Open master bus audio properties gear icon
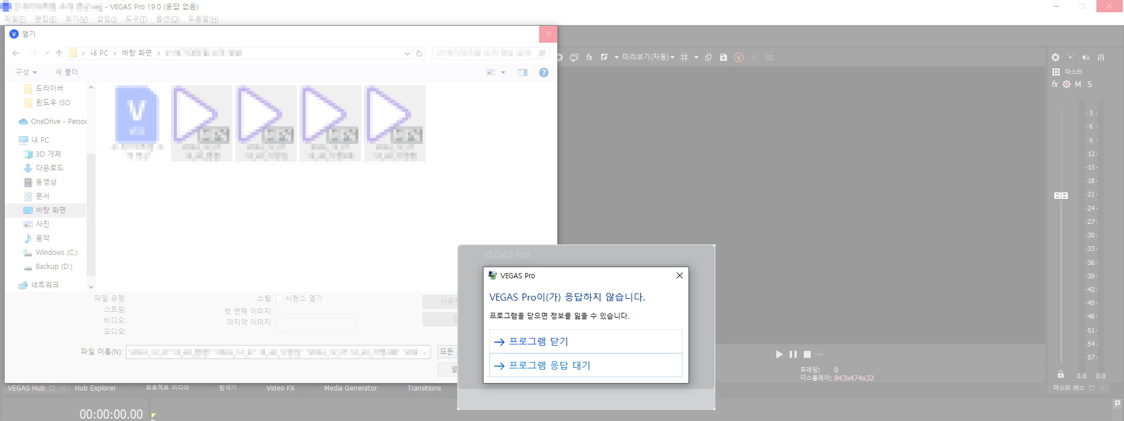This screenshot has width=1124, height=421. (1056, 57)
